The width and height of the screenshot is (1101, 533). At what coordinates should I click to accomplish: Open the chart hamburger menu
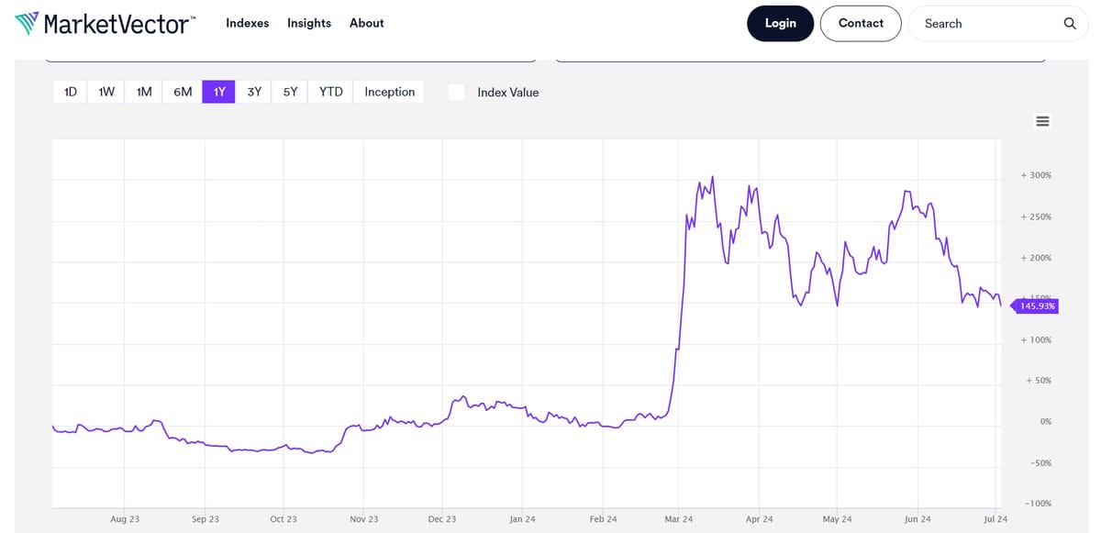coord(1042,121)
